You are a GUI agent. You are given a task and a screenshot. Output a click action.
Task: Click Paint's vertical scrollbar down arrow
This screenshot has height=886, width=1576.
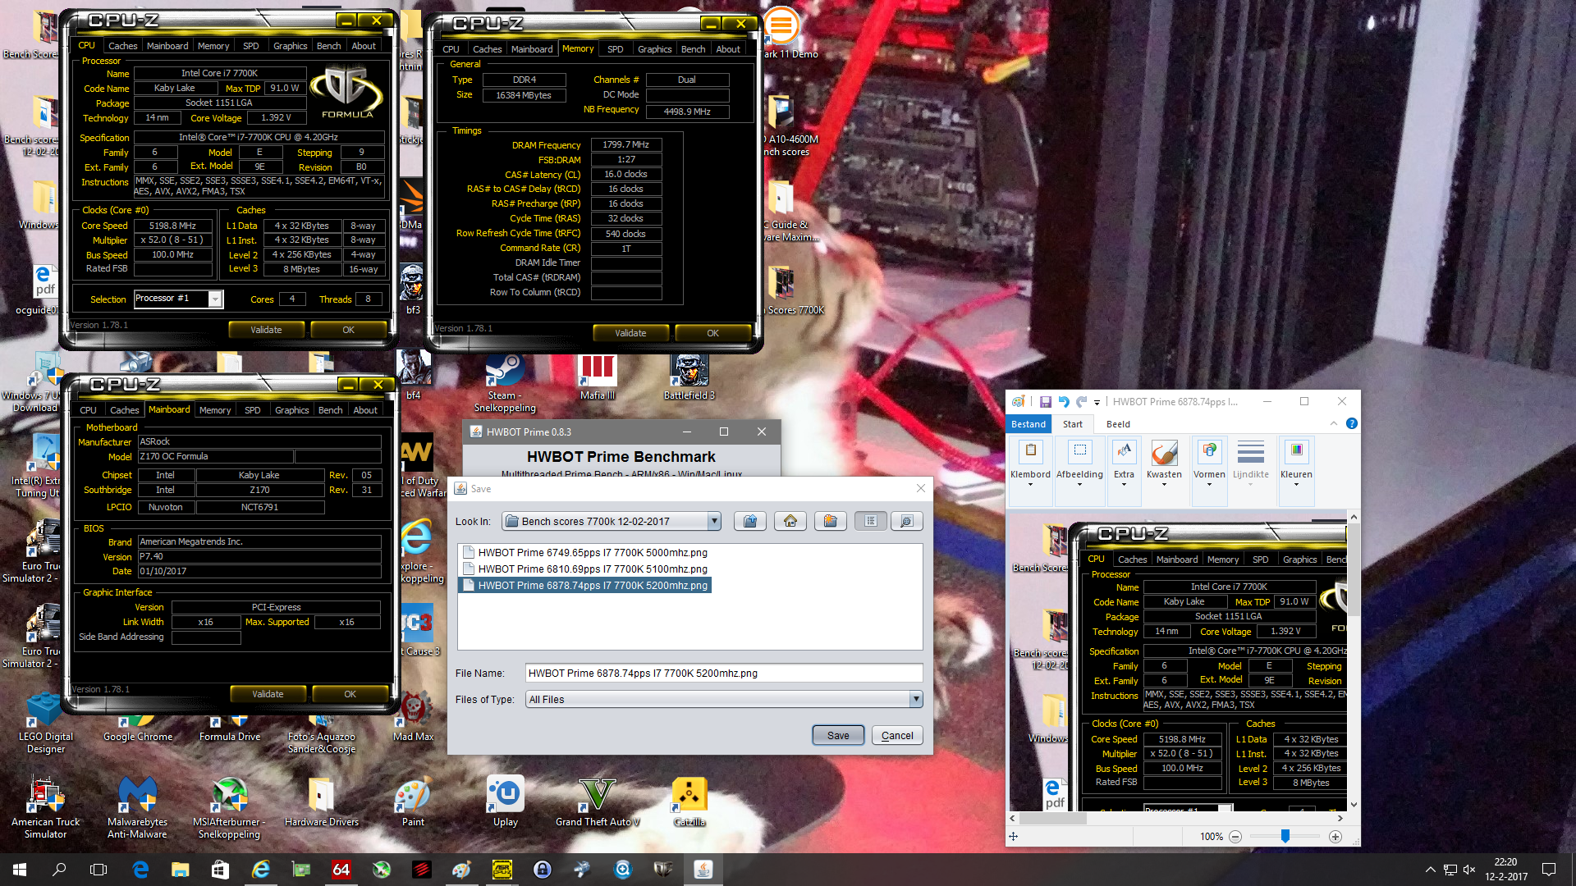pyautogui.click(x=1354, y=805)
